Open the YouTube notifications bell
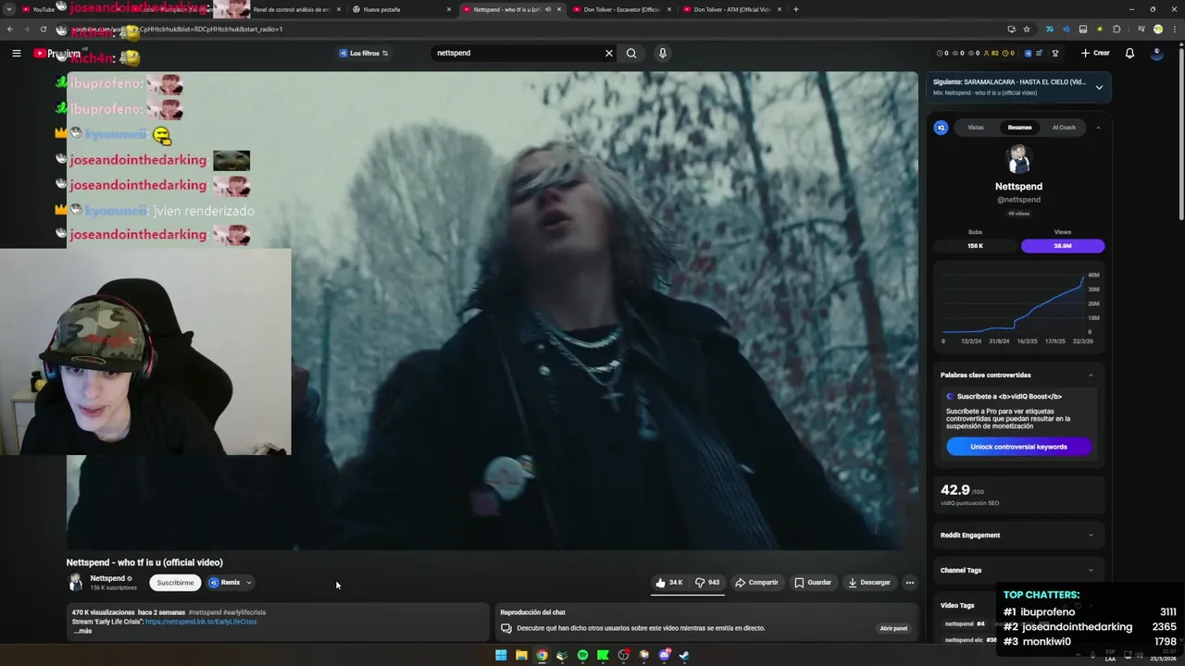This screenshot has height=666, width=1185. click(x=1129, y=53)
